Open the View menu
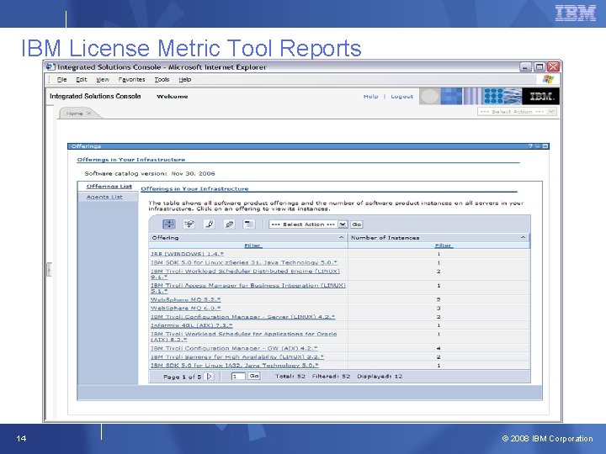The width and height of the screenshot is (606, 454). click(x=103, y=80)
